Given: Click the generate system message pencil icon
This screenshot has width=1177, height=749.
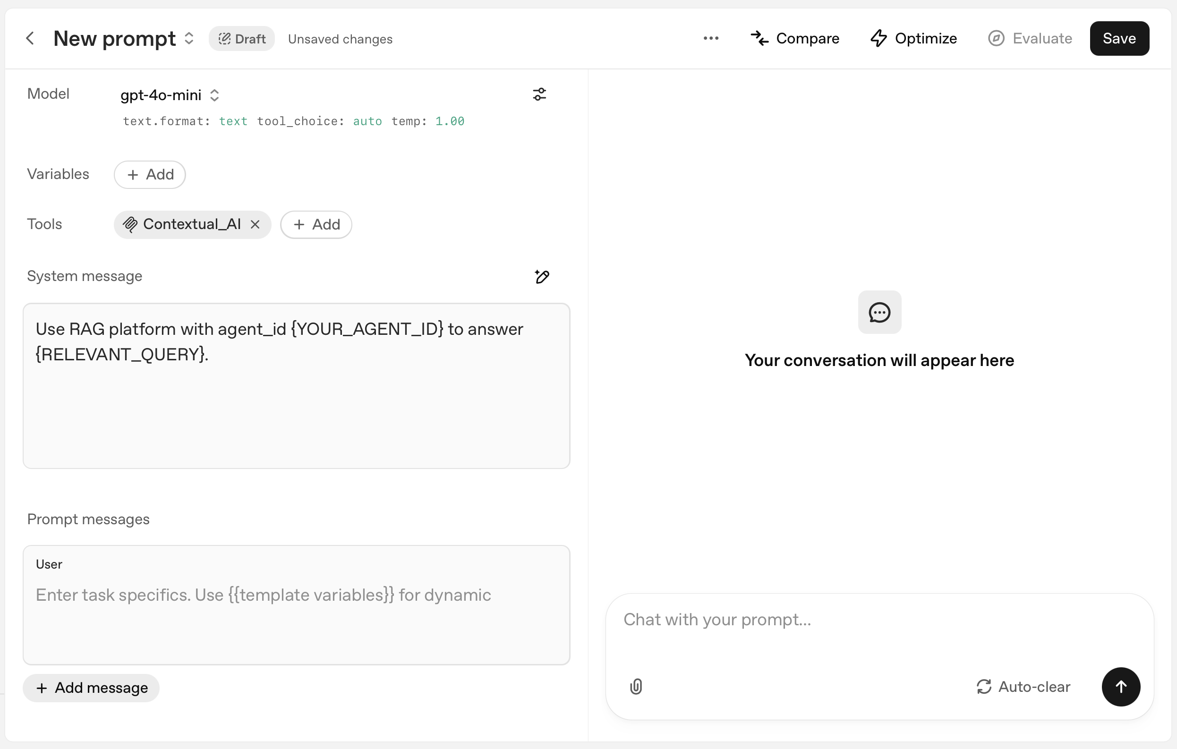Looking at the screenshot, I should [542, 277].
